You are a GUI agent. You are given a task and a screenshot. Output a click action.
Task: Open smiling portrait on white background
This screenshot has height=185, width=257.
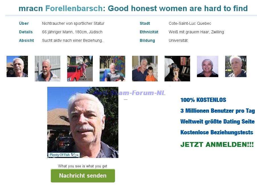208,66
